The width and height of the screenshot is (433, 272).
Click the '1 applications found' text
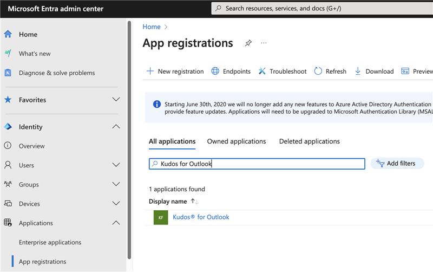coord(177,189)
